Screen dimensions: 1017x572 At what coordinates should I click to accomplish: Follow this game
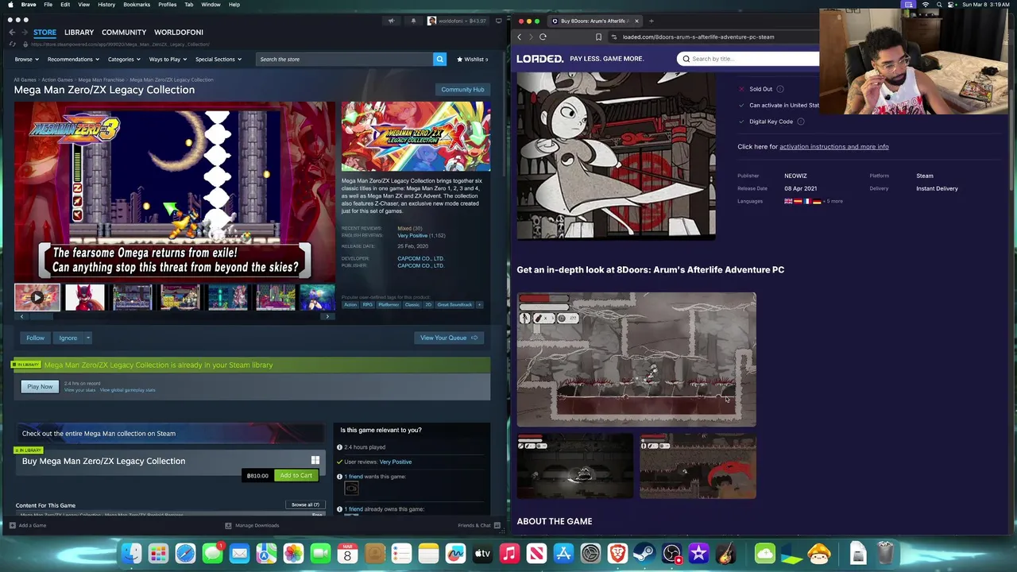coord(35,338)
